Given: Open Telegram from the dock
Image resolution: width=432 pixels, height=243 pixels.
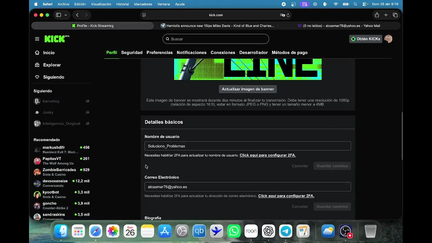Looking at the screenshot, I should click(x=286, y=231).
